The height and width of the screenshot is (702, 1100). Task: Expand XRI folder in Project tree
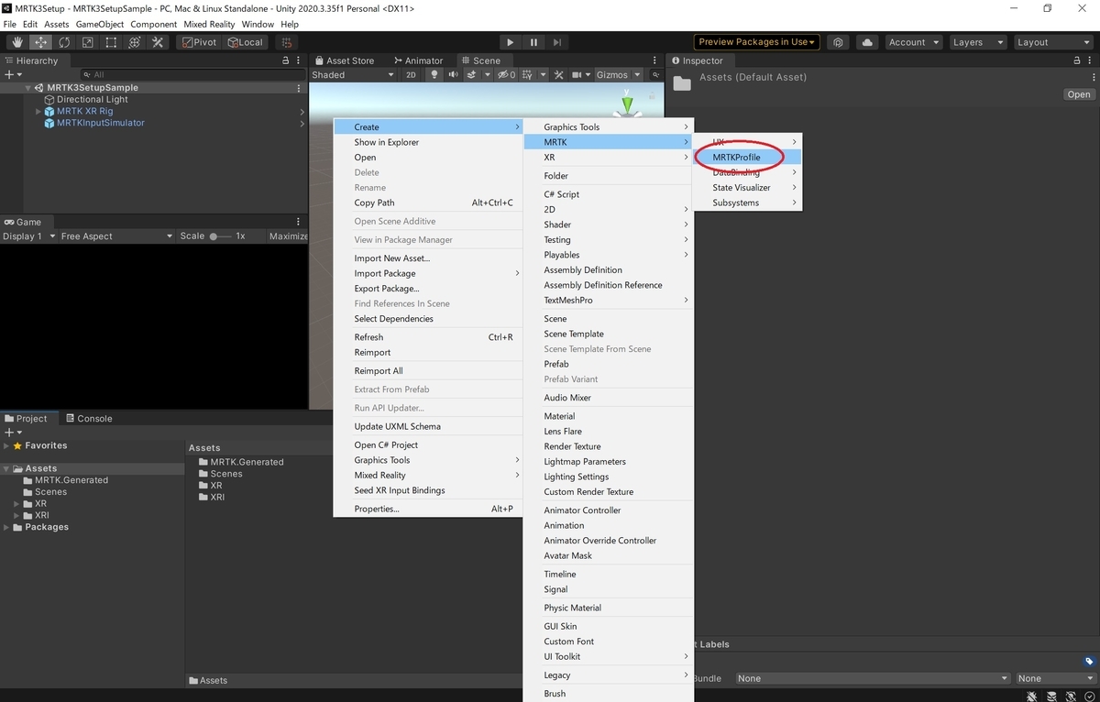(x=16, y=516)
